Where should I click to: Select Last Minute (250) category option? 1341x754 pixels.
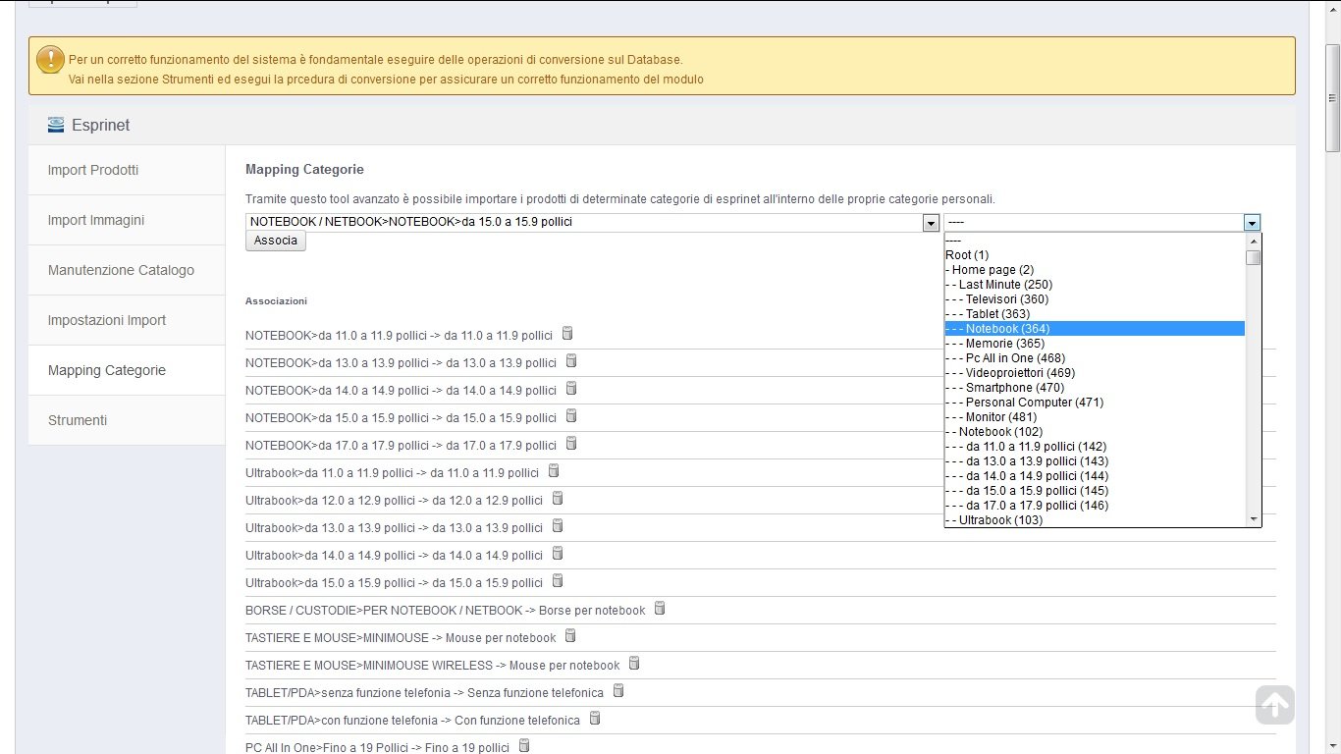[x=1095, y=285]
